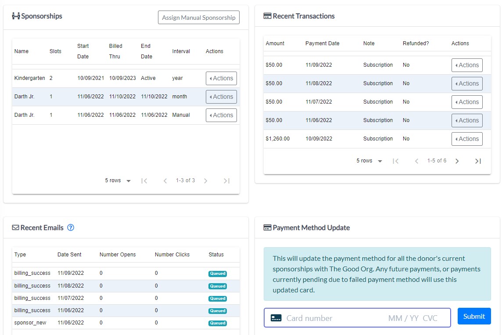
Task: Submit the payment method update
Action: [x=474, y=316]
